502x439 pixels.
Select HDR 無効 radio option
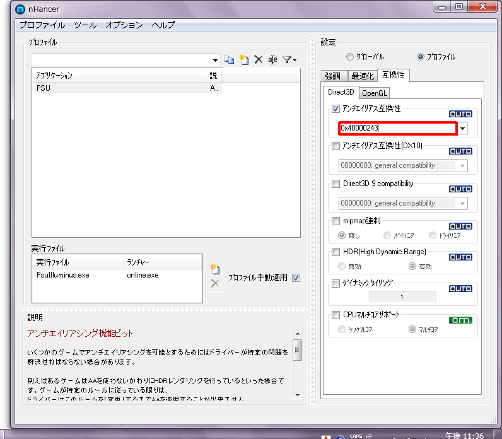(x=342, y=266)
